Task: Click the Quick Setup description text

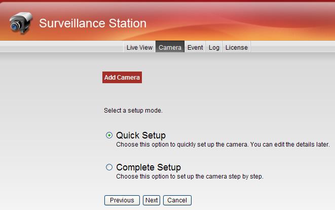Action: 223,145
